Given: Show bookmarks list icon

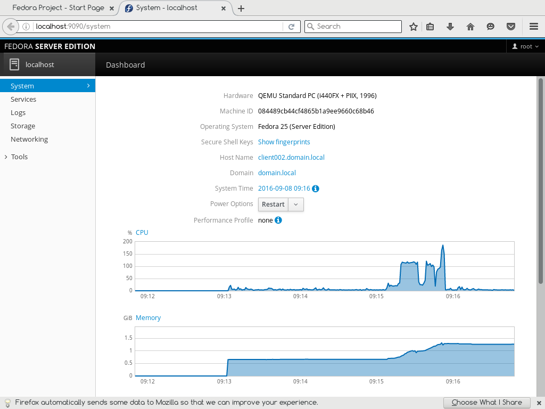Looking at the screenshot, I should click(430, 27).
